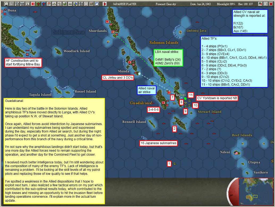Image resolution: width=275 pixels, height=207 pixels.
Task: Select the Japanese base flag at Munda
Action: [x=130, y=62]
